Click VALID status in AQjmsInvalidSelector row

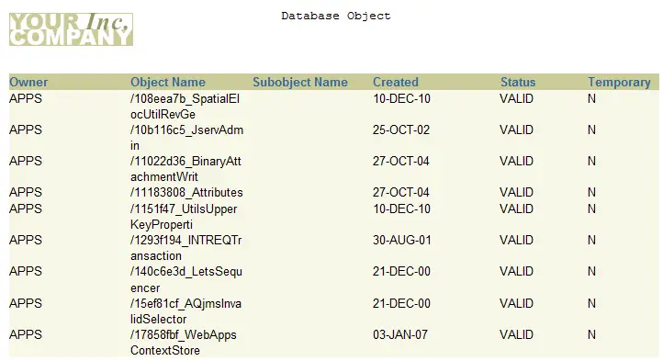coord(516,303)
